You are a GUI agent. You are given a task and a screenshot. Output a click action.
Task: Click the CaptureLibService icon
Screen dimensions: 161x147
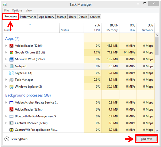click(11, 123)
